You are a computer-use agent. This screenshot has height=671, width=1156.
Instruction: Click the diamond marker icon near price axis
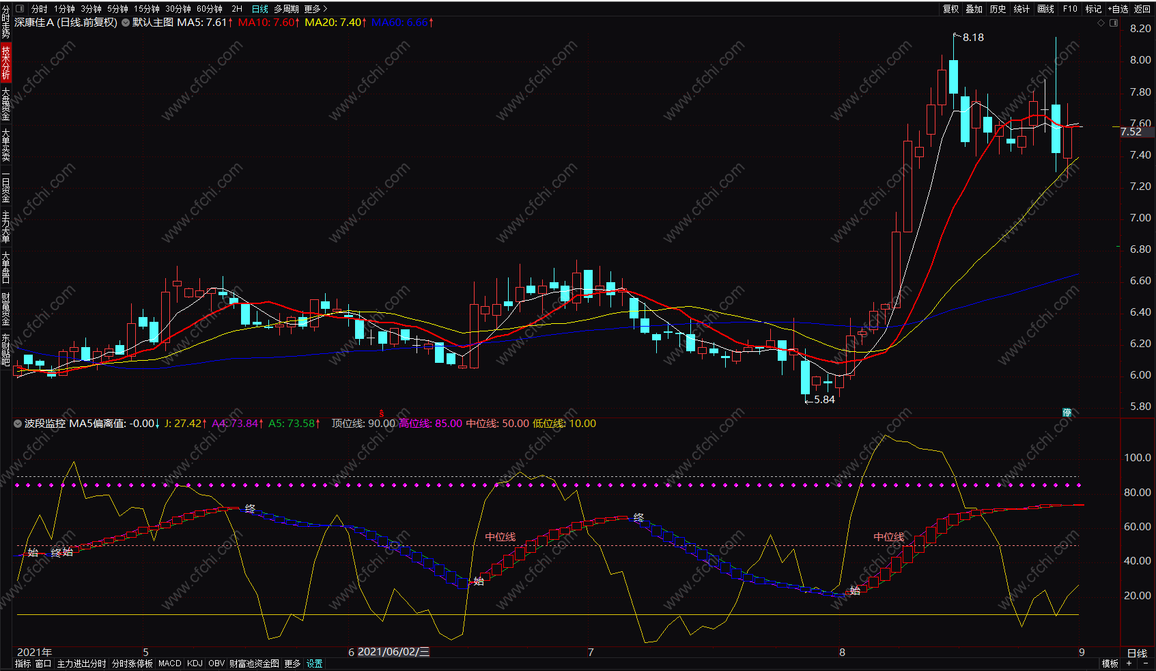(1101, 23)
